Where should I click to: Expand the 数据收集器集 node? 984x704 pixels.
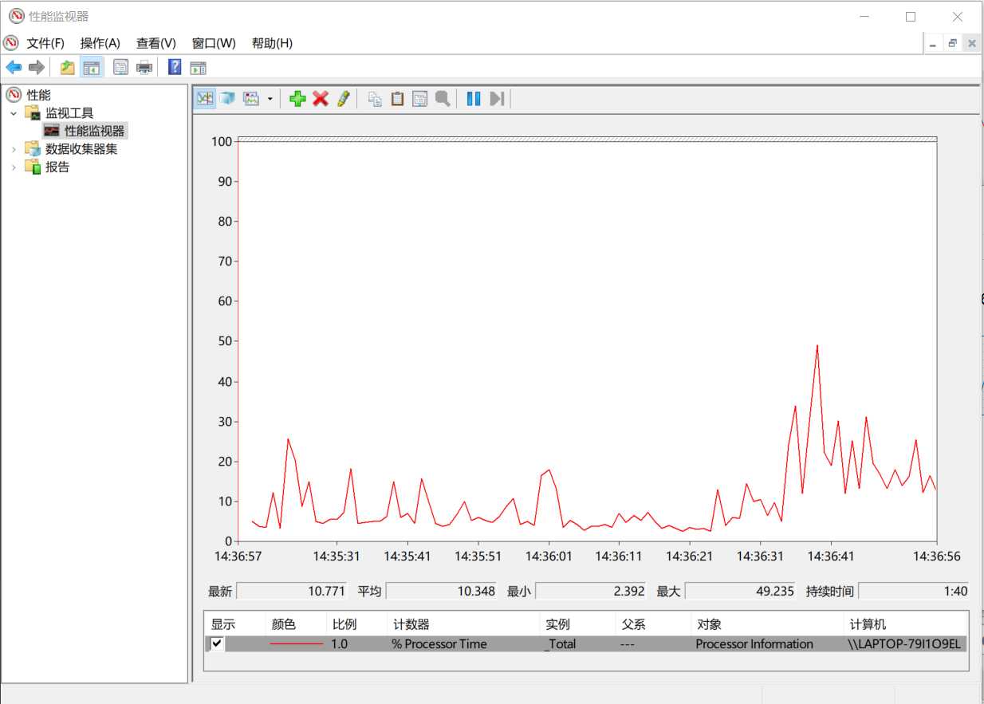tap(14, 149)
